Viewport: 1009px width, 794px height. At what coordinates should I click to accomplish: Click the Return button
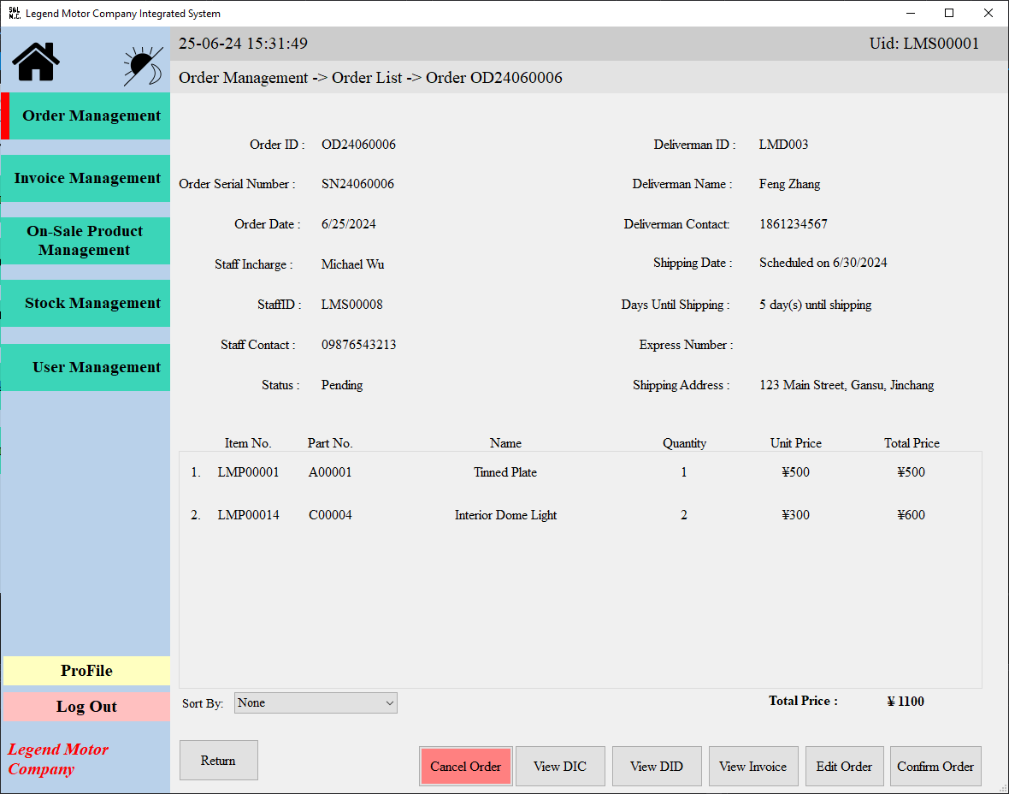coord(218,760)
